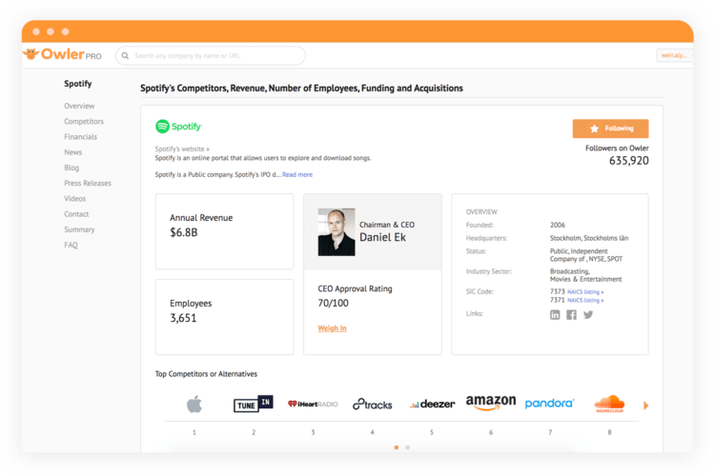This screenshot has height=476, width=715.
Task: Open Financials section in the sidebar
Action: [81, 137]
